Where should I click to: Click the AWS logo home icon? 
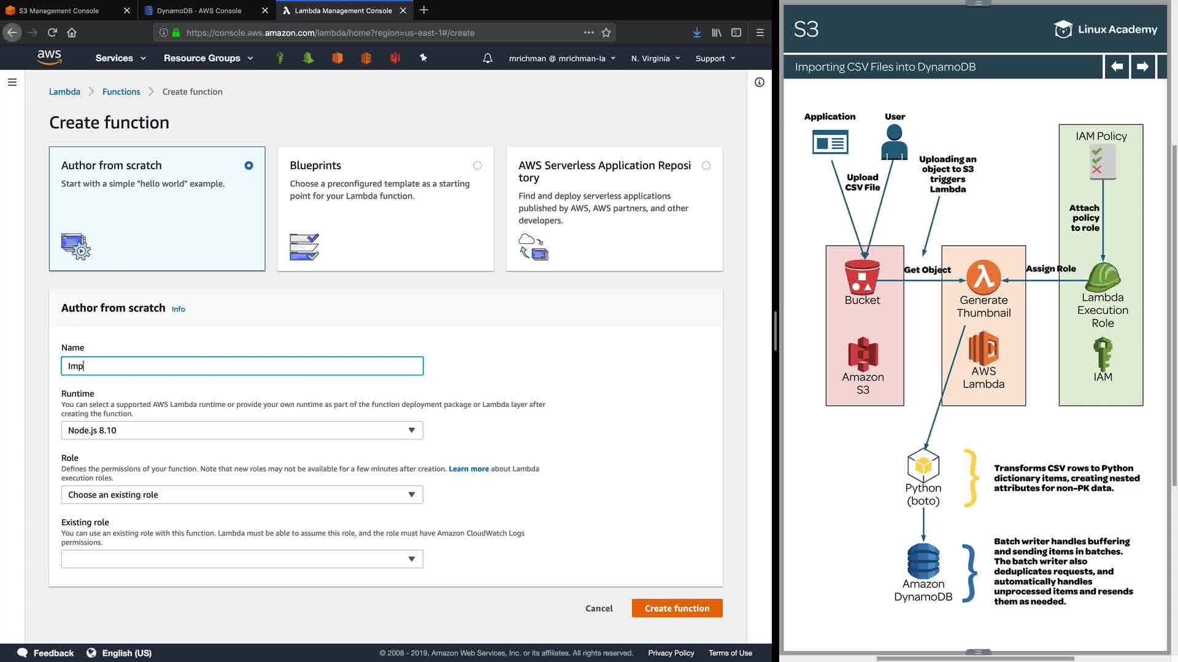pos(49,58)
